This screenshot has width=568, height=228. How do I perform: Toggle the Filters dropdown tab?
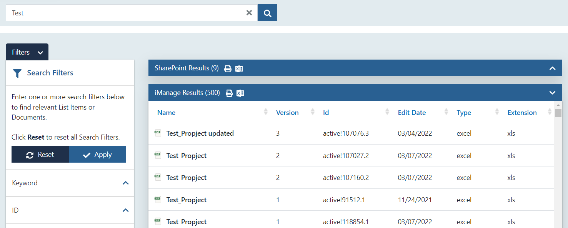point(27,52)
